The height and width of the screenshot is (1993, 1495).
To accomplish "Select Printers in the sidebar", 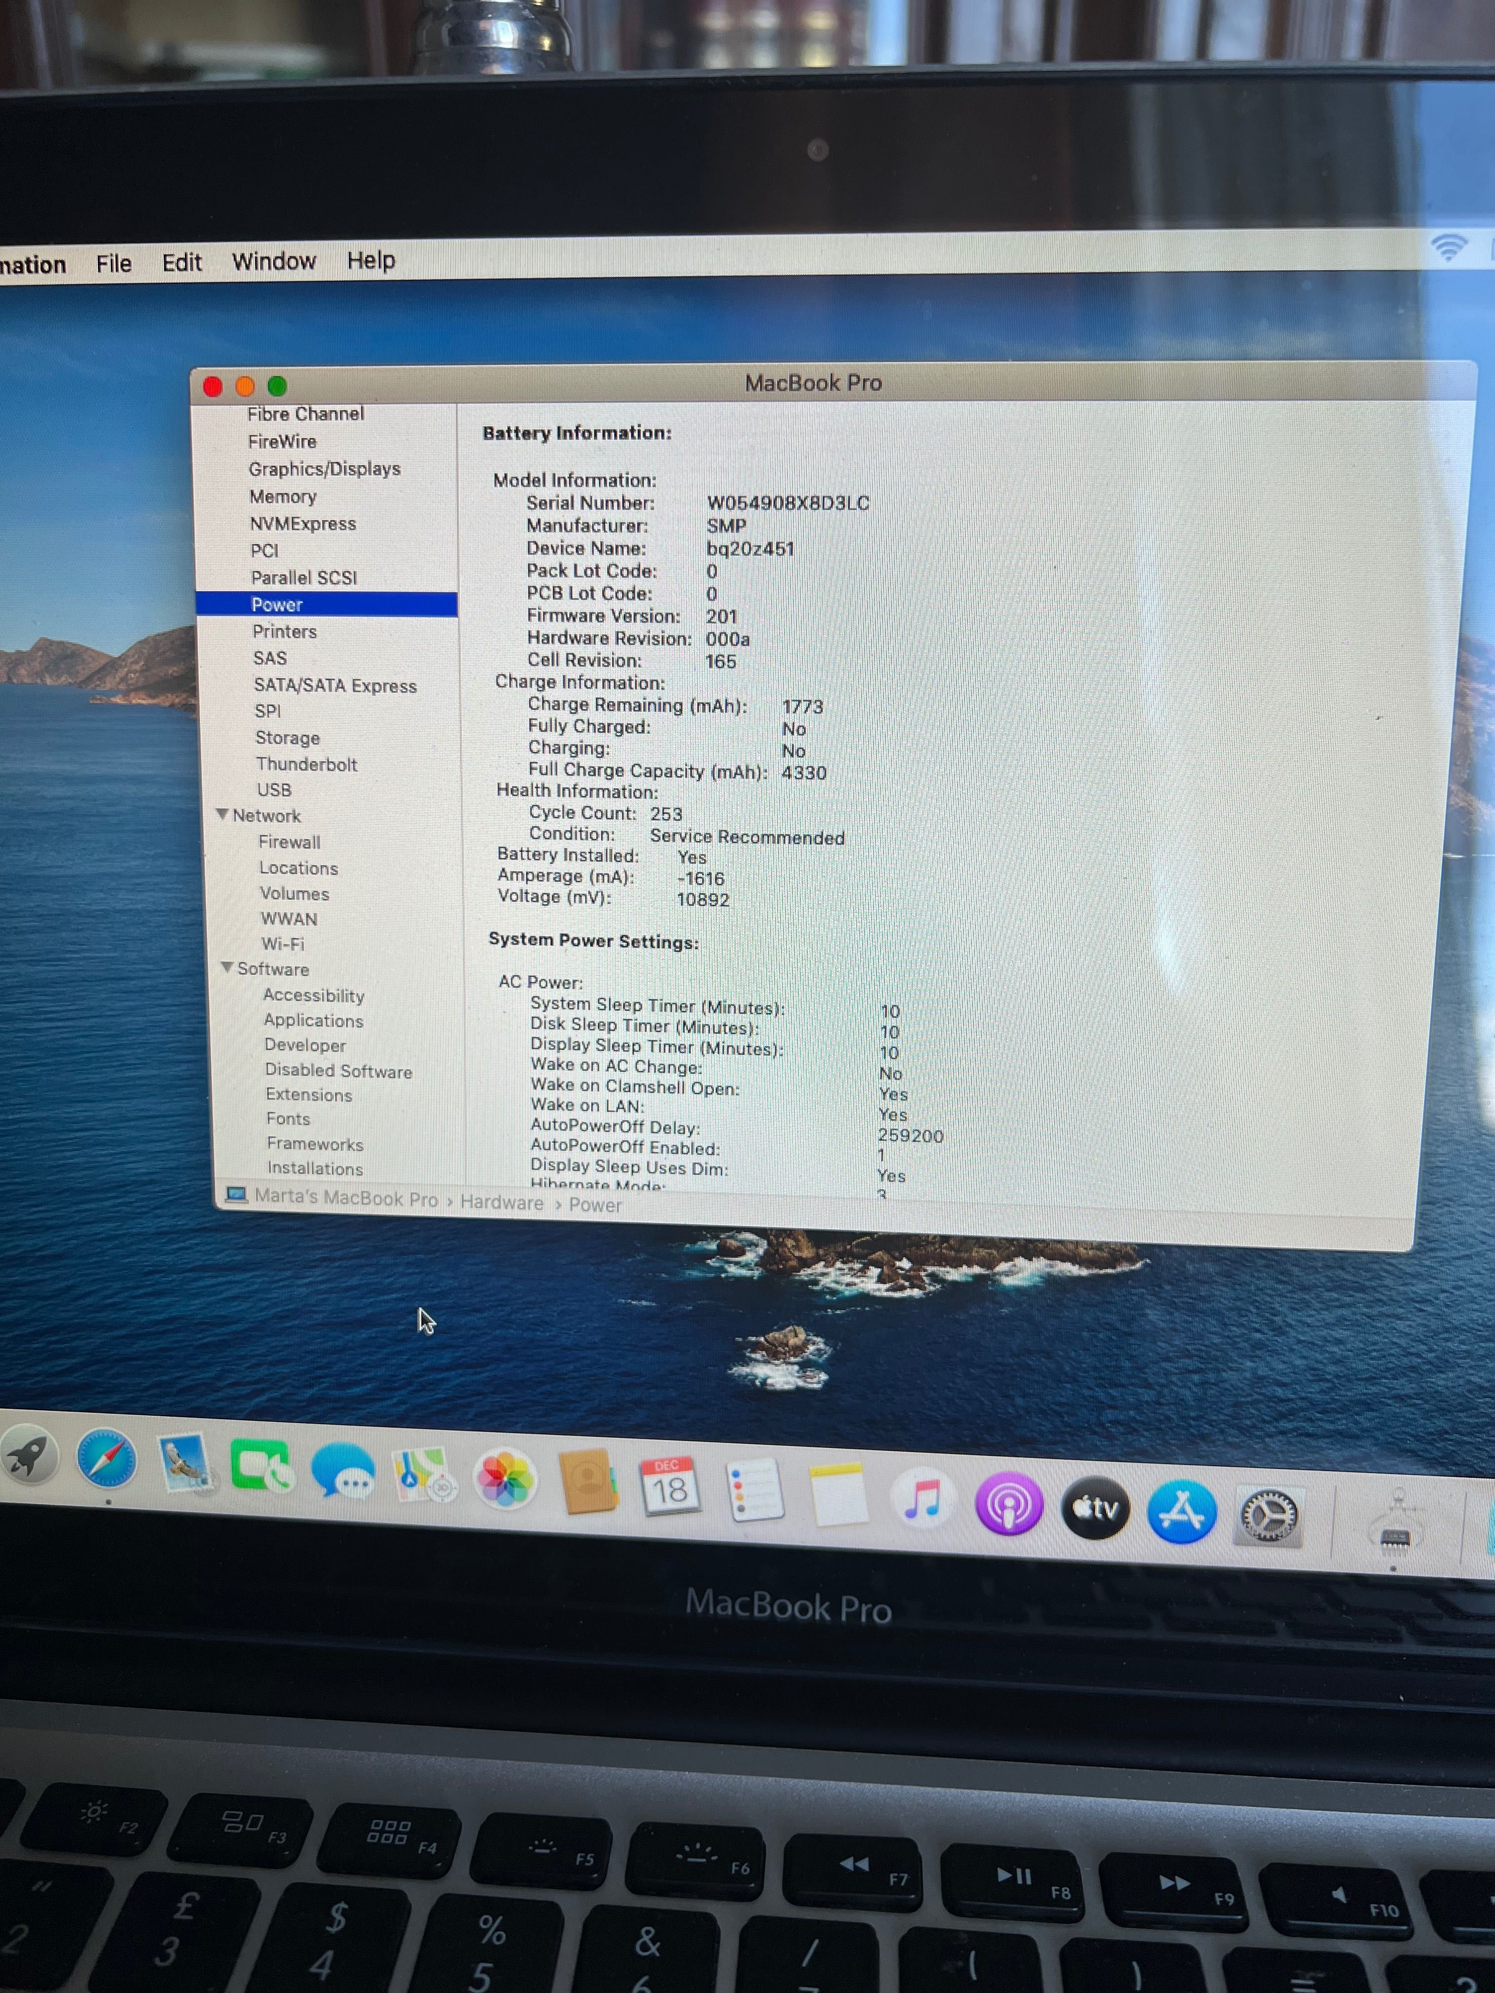I will (x=285, y=632).
